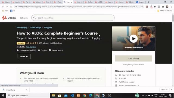Click the Full lifetime access text
The width and height of the screenshot is (174, 98).
[x=126, y=82]
